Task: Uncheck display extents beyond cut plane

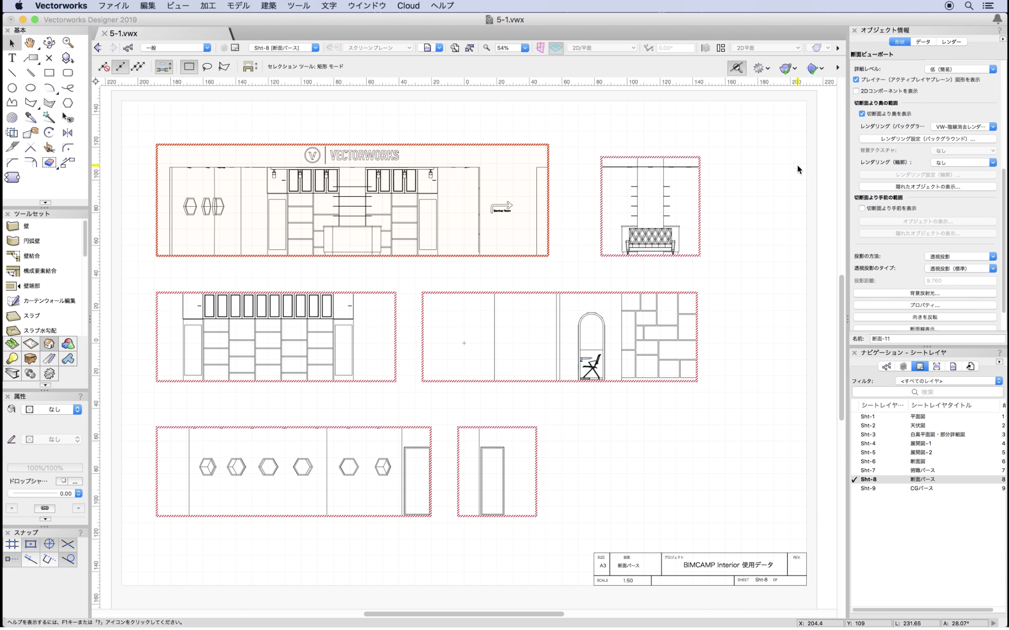Action: (862, 114)
